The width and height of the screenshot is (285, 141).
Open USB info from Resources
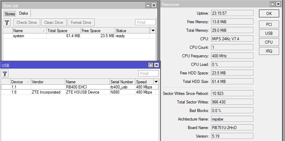tap(269, 33)
